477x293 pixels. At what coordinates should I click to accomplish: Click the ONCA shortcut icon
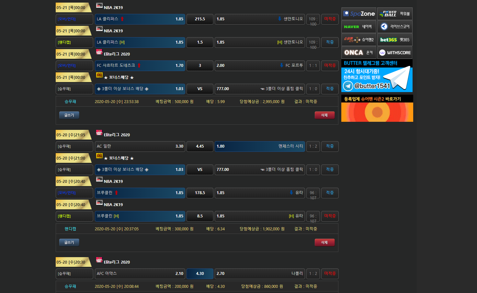pos(359,53)
